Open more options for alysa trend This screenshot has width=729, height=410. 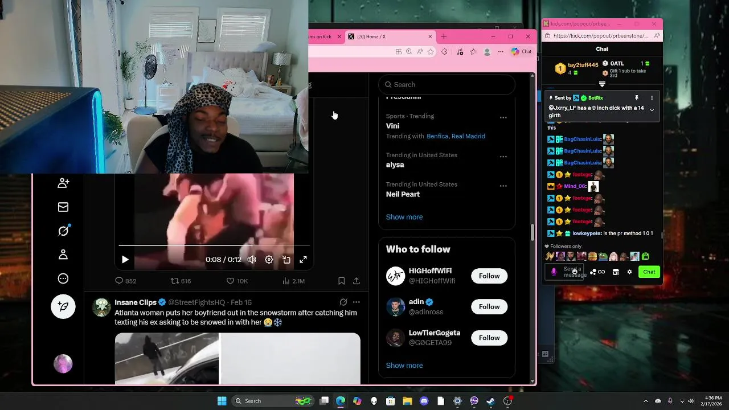503,157
